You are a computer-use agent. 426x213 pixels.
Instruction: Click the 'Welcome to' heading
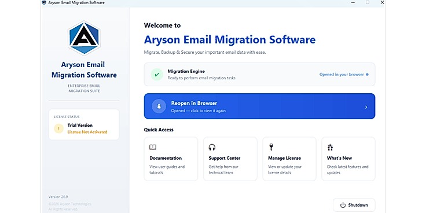162,25
